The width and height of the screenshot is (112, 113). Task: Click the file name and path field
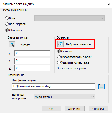(x=54, y=86)
